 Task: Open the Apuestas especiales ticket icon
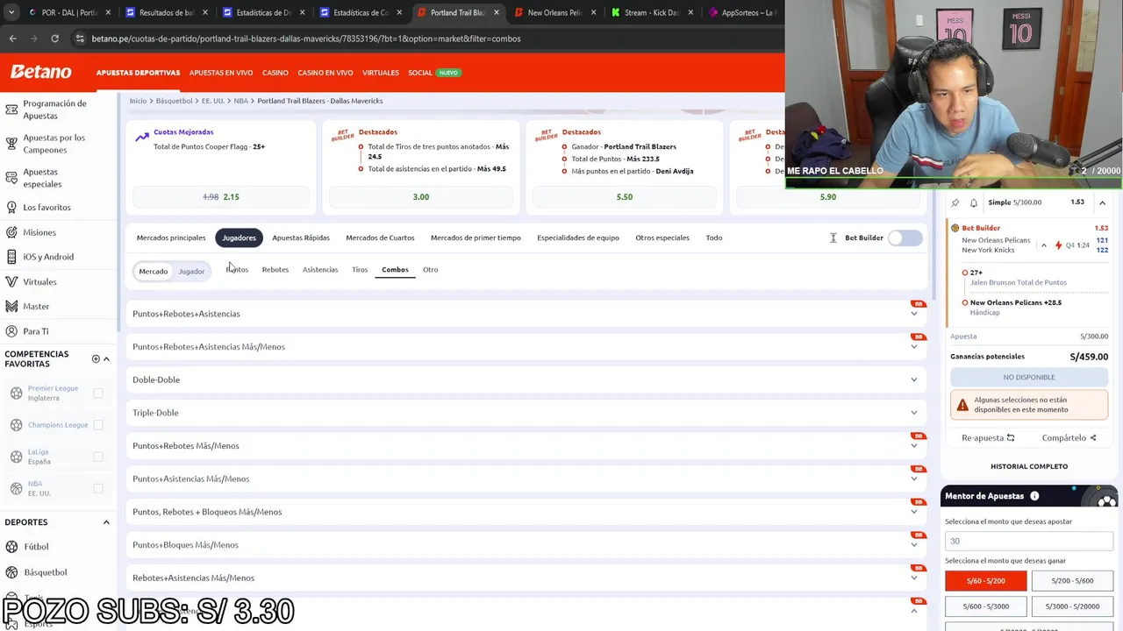[11, 178]
